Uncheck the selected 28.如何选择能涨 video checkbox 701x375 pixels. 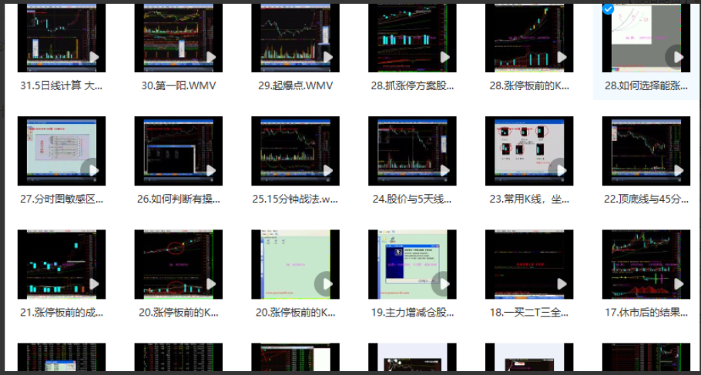click(x=609, y=9)
